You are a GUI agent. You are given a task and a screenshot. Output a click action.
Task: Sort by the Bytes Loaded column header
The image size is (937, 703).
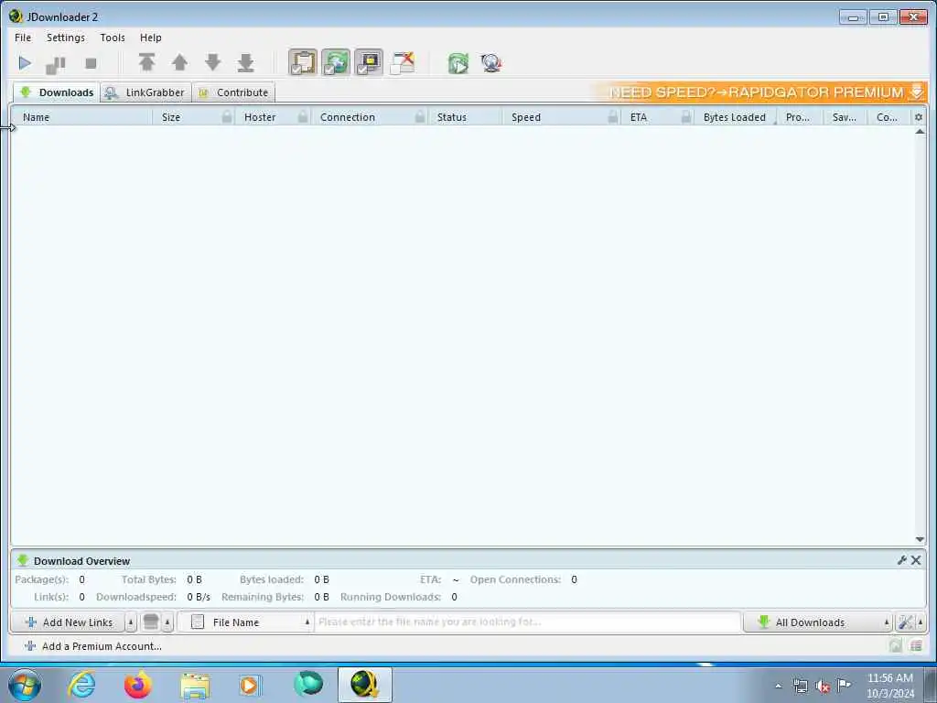click(x=735, y=117)
